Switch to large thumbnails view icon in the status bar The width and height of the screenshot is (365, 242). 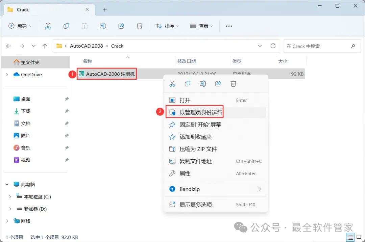(x=359, y=237)
